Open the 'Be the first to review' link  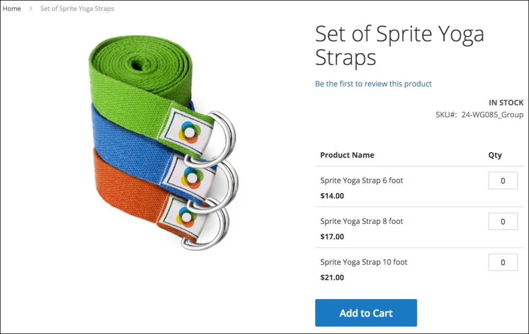373,83
